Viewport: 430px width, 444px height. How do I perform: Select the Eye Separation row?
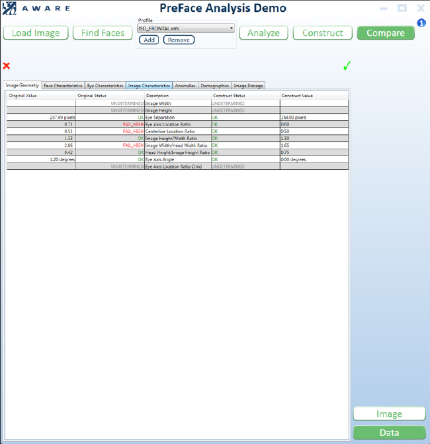[x=178, y=117]
